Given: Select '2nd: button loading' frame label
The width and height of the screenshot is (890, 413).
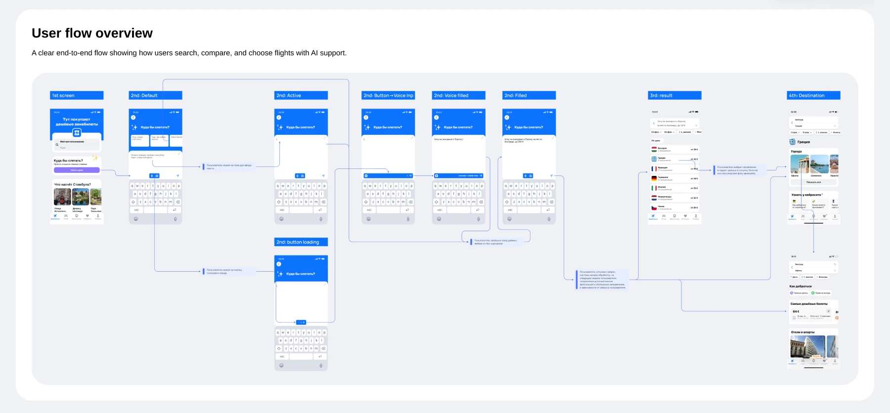Looking at the screenshot, I should click(x=301, y=242).
